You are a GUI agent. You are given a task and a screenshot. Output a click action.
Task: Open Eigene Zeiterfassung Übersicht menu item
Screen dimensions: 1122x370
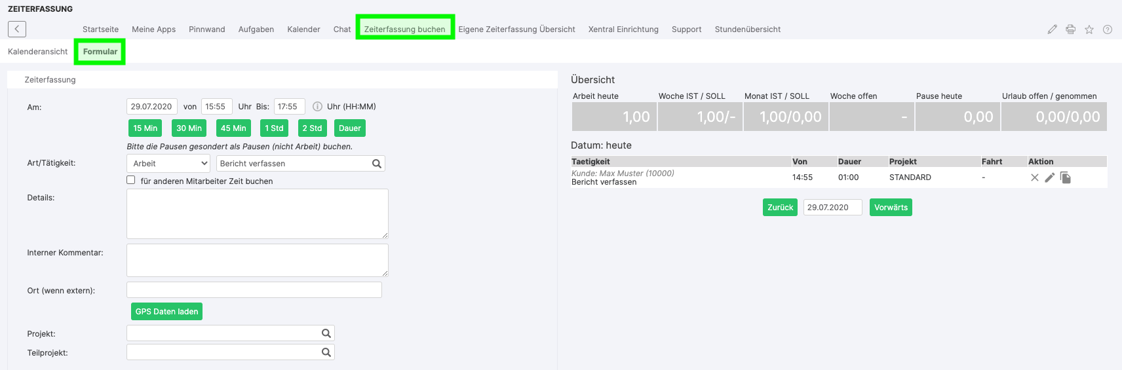[516, 29]
